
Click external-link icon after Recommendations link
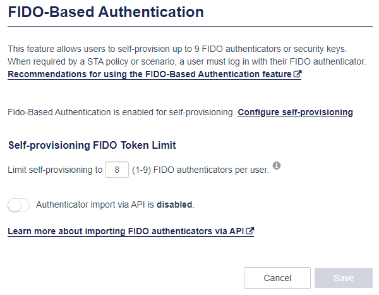298,74
